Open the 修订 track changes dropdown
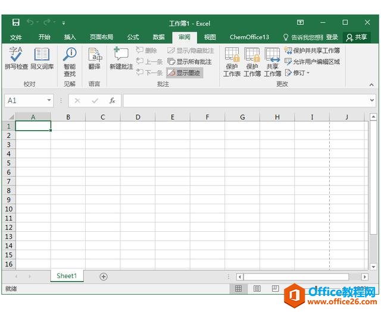 click(298, 73)
